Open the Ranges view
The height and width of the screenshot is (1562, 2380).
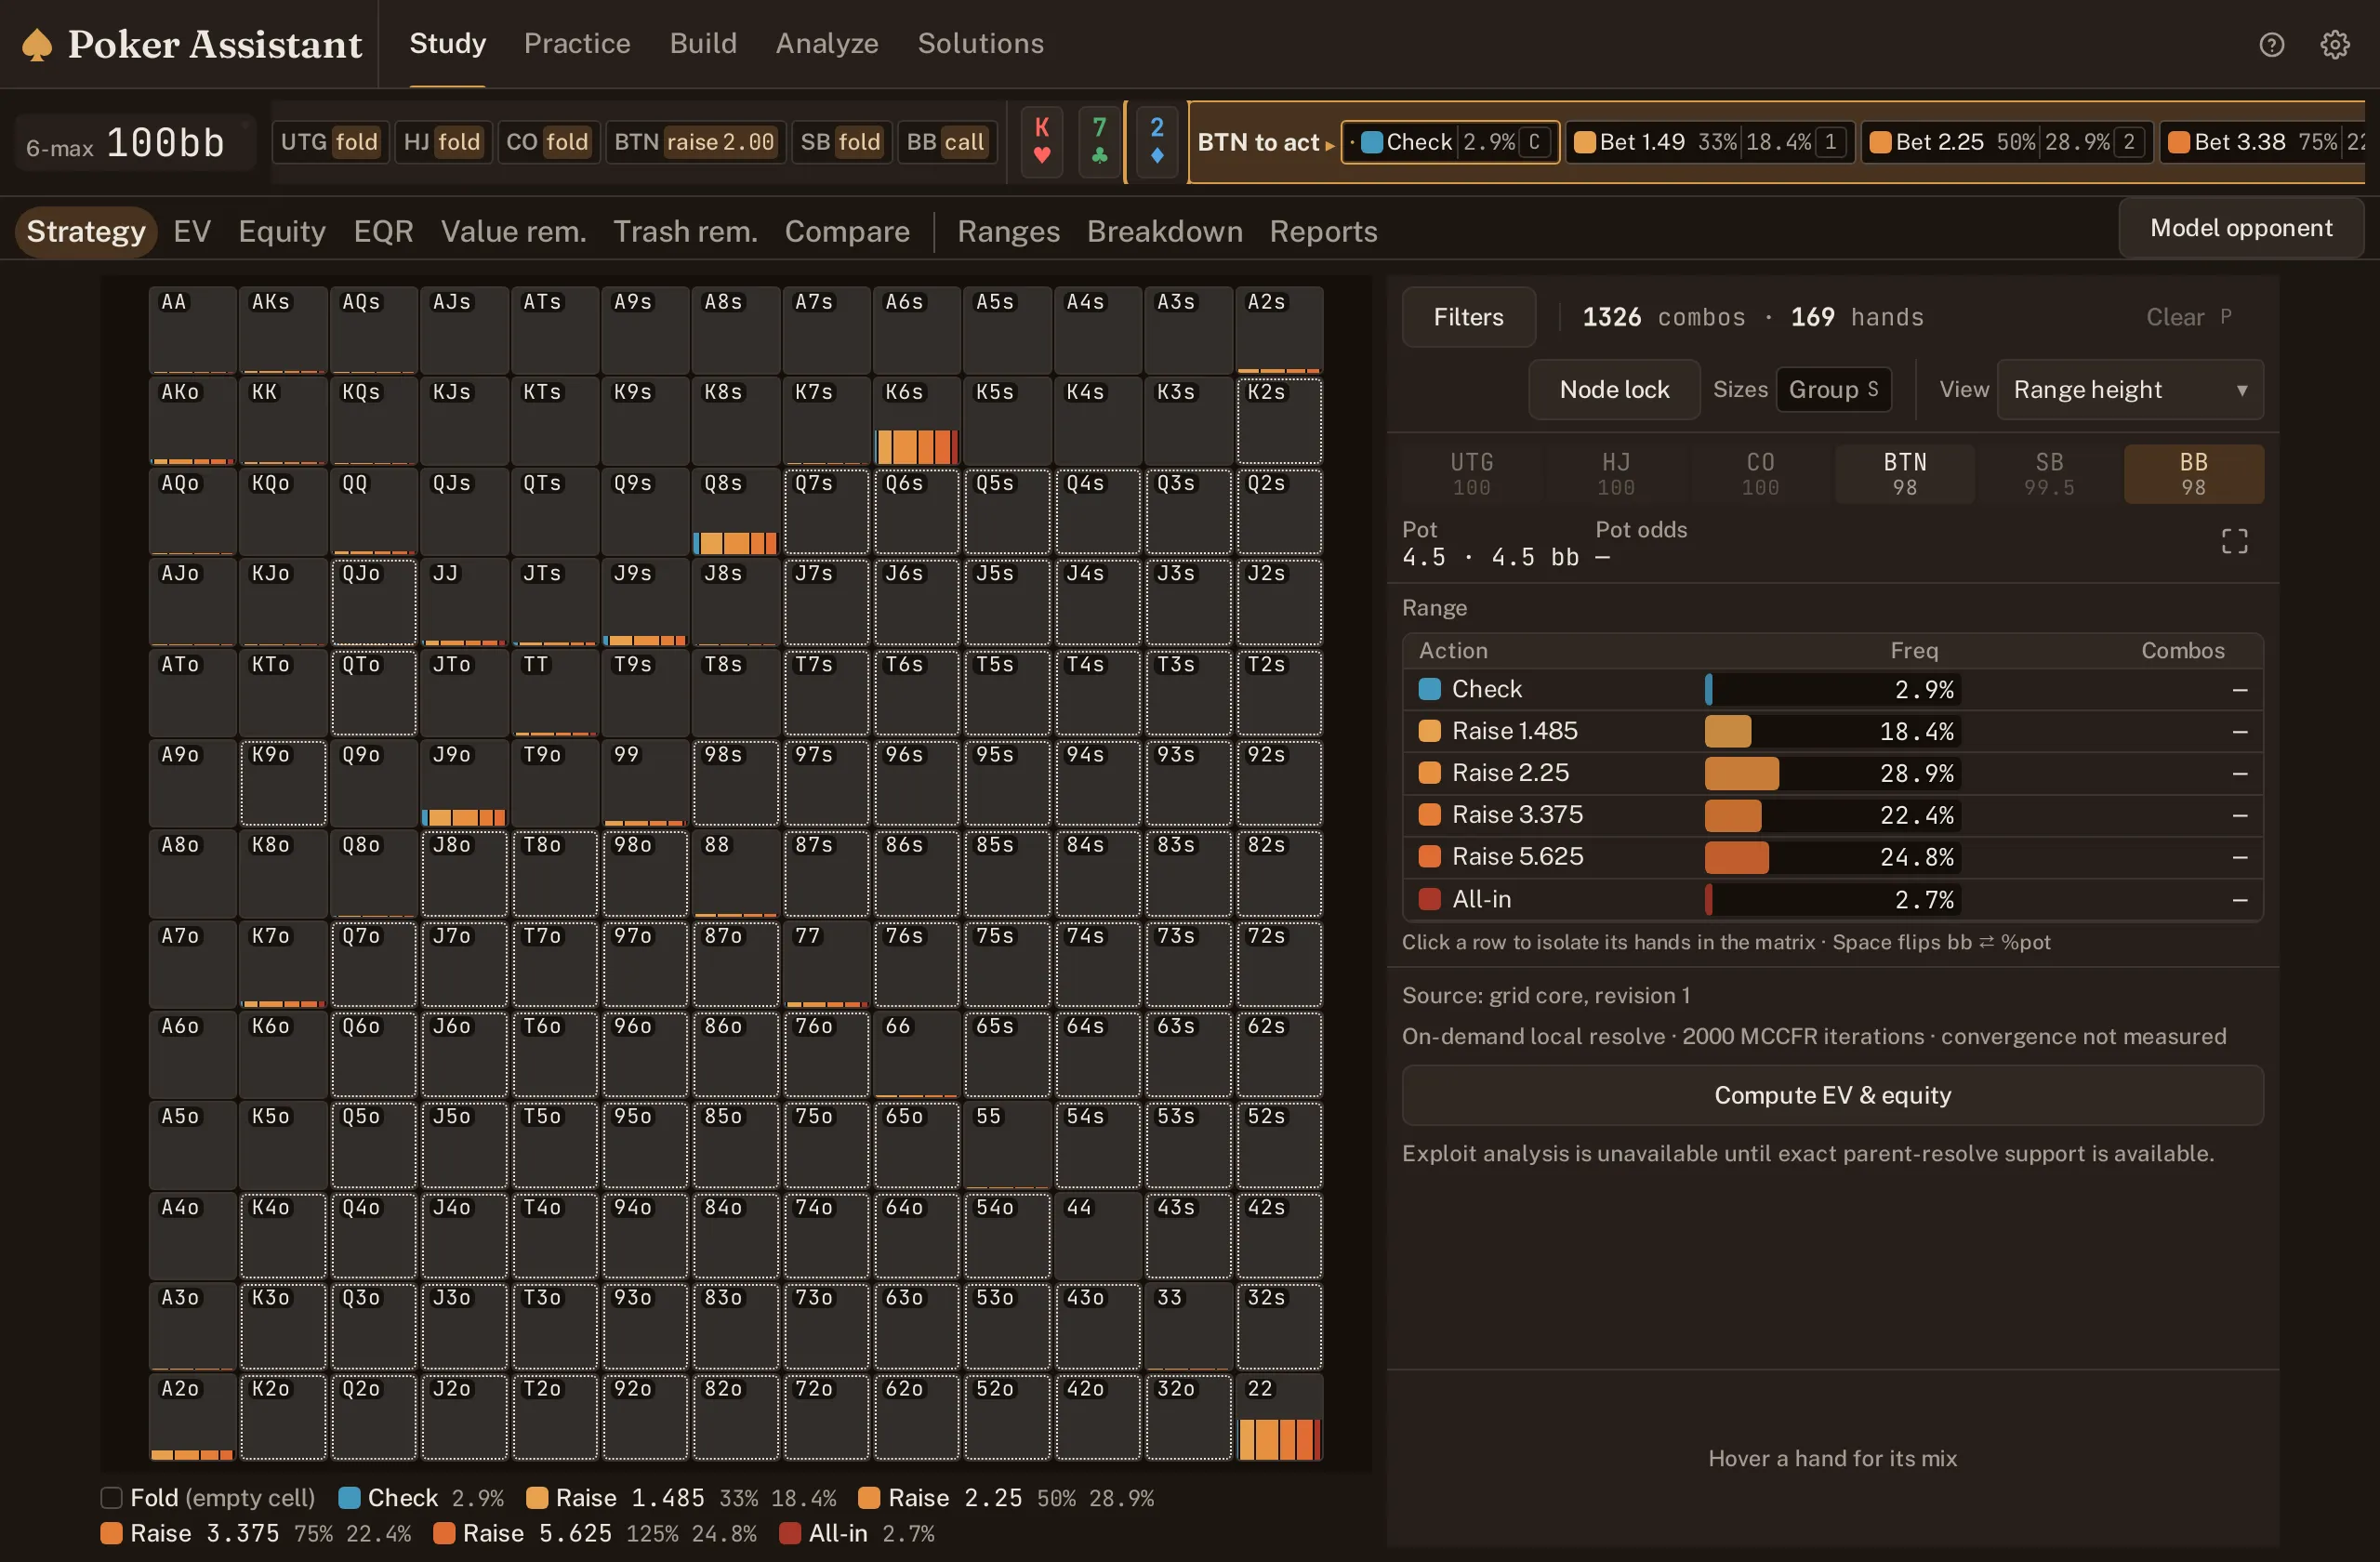pos(1008,232)
